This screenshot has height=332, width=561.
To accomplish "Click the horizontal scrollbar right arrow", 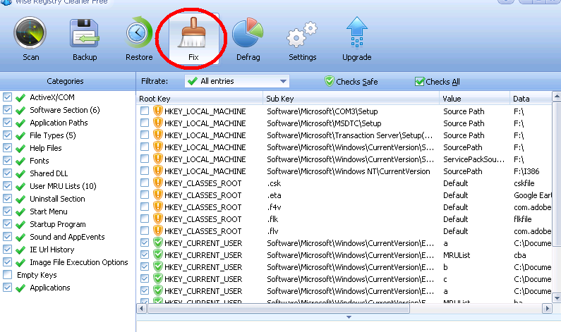I will (547, 308).
